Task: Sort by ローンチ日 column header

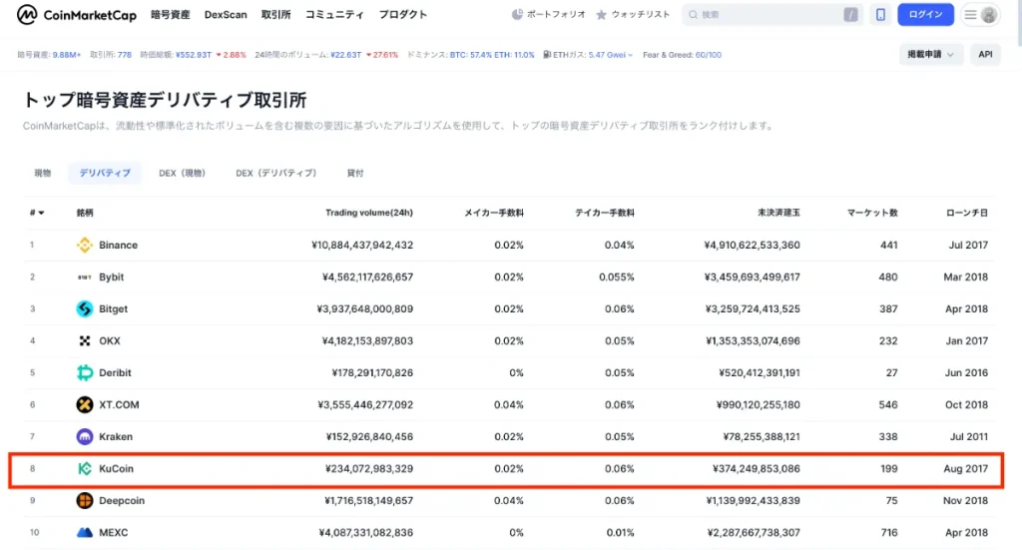Action: click(x=966, y=213)
